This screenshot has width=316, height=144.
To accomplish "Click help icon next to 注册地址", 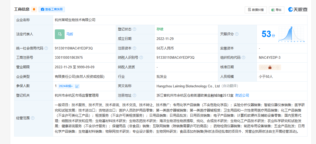I will [134, 95].
